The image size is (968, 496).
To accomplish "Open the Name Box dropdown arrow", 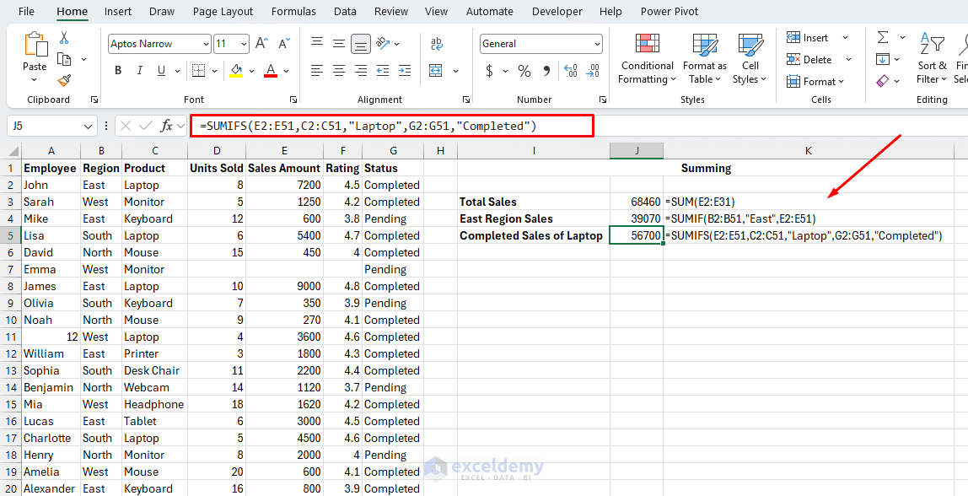I will click(86, 127).
